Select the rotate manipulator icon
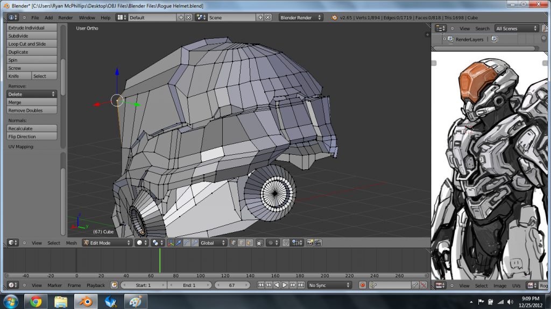This screenshot has height=309, width=551. click(x=187, y=243)
